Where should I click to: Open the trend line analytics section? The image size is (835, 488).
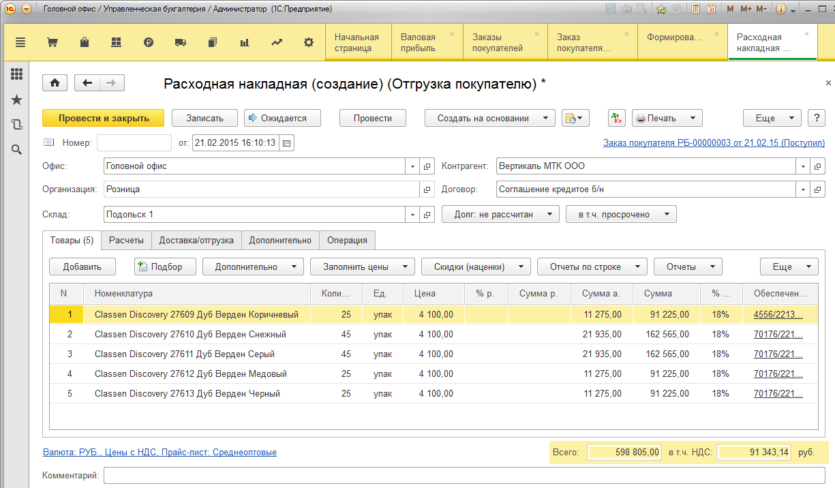click(277, 42)
